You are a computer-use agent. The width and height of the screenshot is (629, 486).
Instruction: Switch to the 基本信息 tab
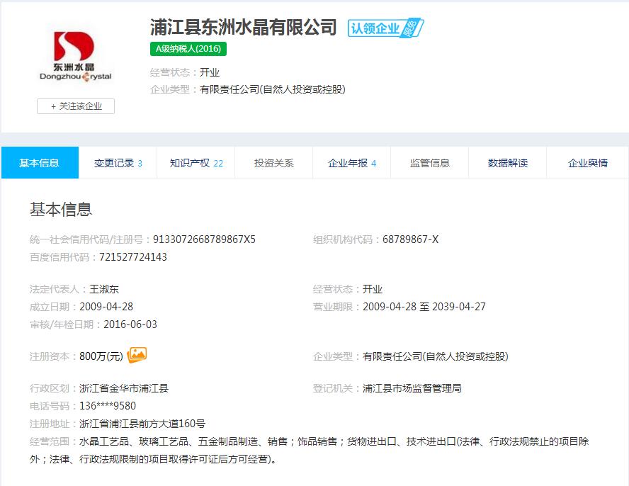click(x=40, y=163)
